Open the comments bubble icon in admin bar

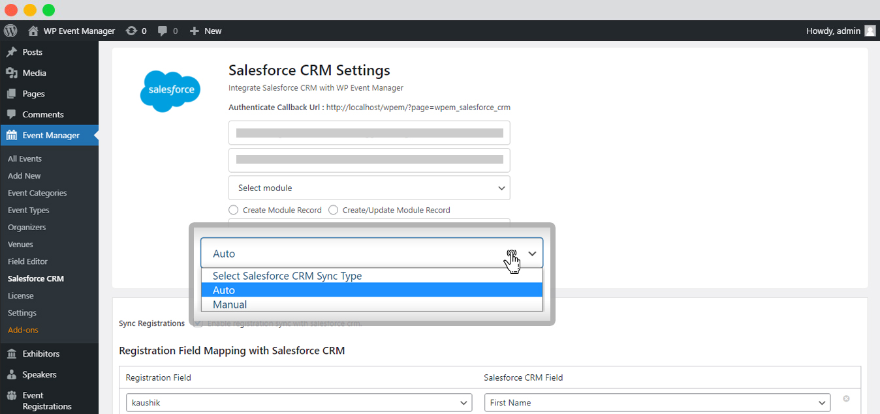click(163, 31)
